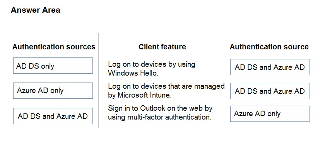
Task: Click the "Answer Area" title
Action: tap(36, 10)
